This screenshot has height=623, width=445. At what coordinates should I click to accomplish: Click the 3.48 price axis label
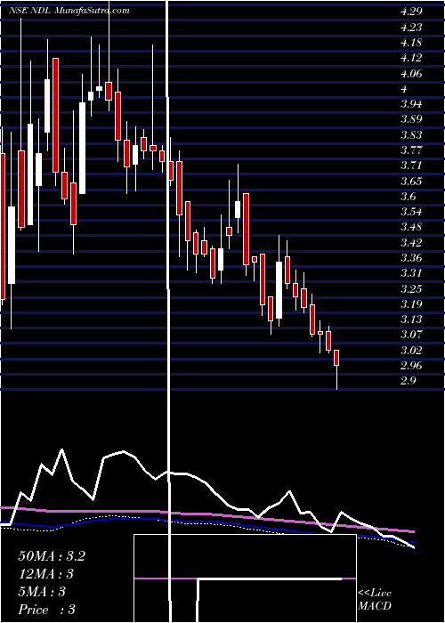point(411,227)
